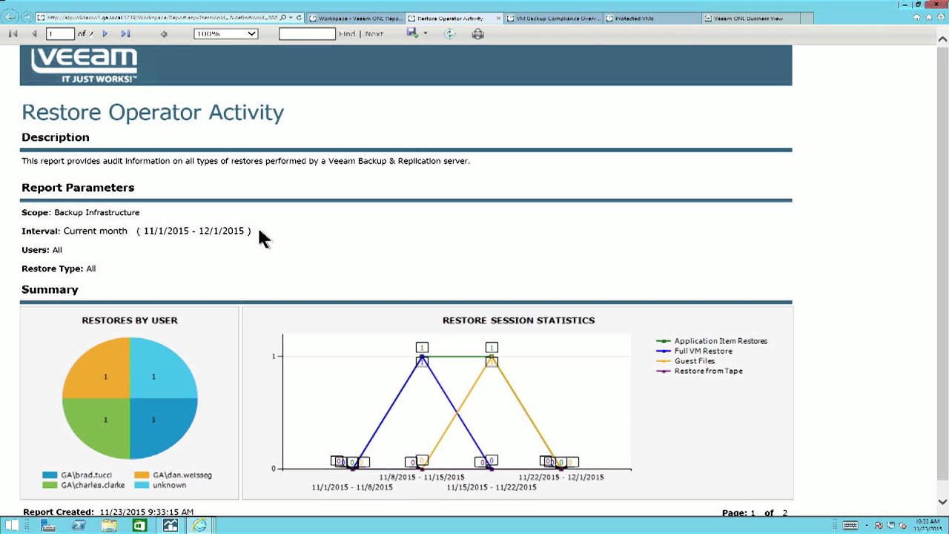The height and width of the screenshot is (534, 949).
Task: Click the Guest Files peak data point
Action: coord(492,357)
